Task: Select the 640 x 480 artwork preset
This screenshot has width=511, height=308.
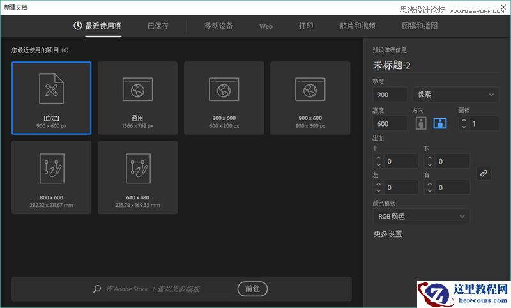Action: 138,178
